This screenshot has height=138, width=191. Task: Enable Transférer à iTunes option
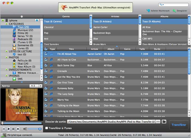click(x=47, y=128)
